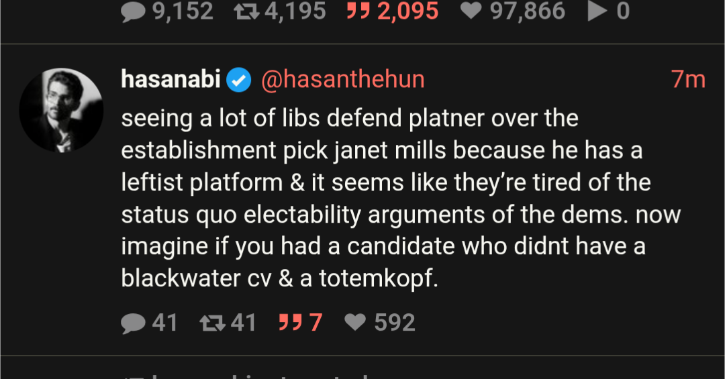Open hasanabi's post about platner and janet mills
725x379 pixels.
[401, 198]
